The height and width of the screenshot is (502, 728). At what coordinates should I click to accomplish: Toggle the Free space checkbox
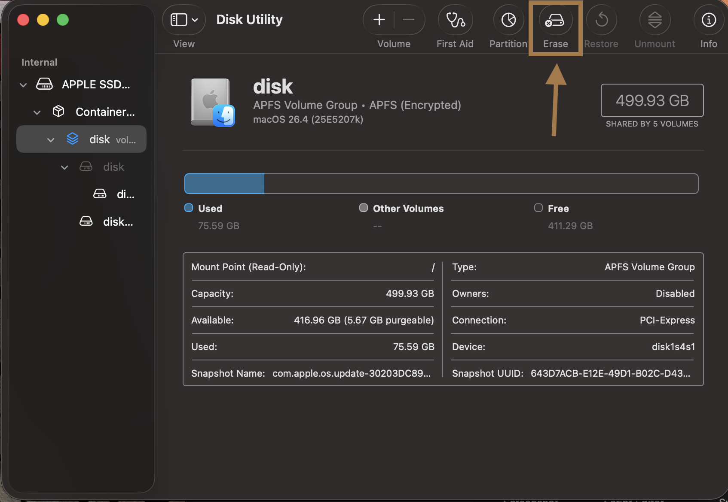pos(538,208)
